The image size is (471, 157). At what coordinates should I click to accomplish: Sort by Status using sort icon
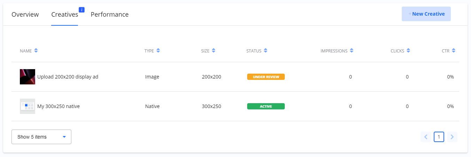click(265, 51)
